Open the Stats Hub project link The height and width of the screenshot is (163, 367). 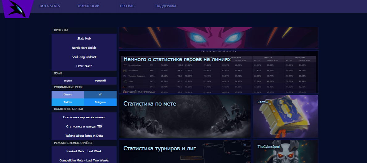click(x=84, y=38)
